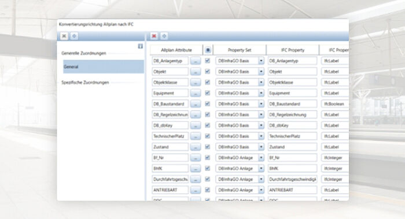Click browse button next to Zustand attribute
The width and height of the screenshot is (405, 219).
point(196,147)
